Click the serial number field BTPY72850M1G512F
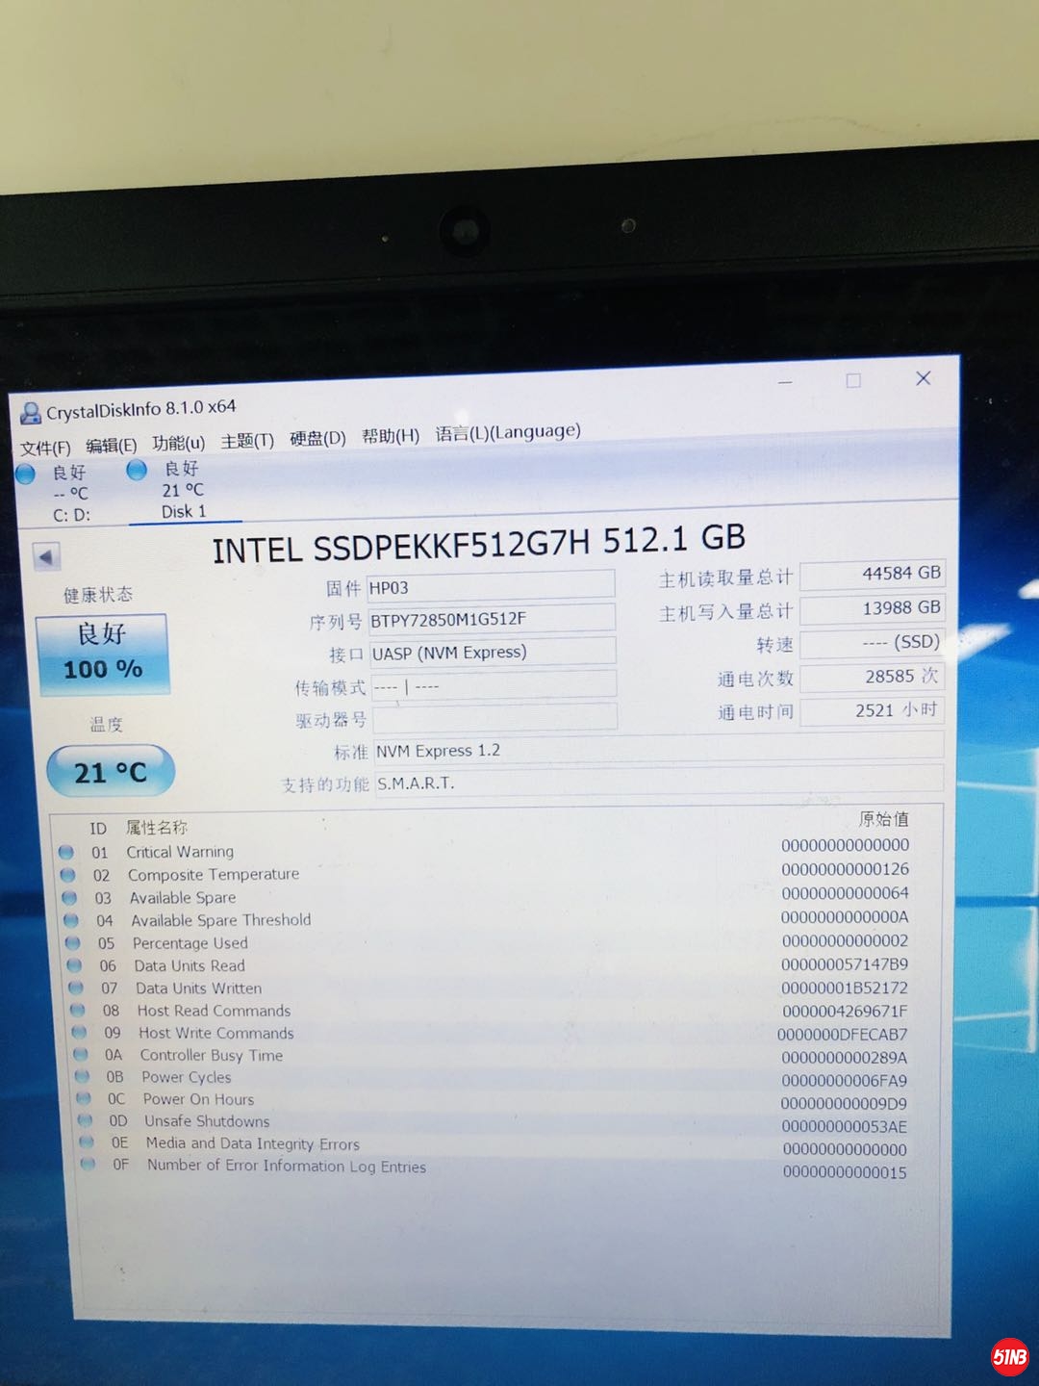 pyautogui.click(x=493, y=618)
